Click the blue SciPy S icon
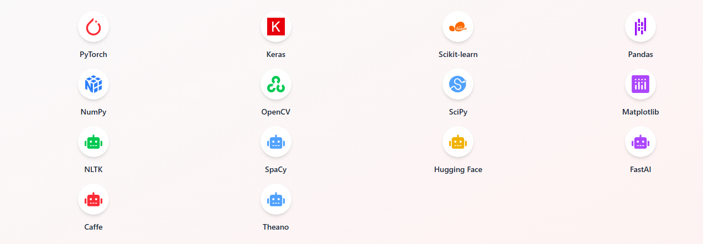The height and width of the screenshot is (244, 703). (458, 84)
